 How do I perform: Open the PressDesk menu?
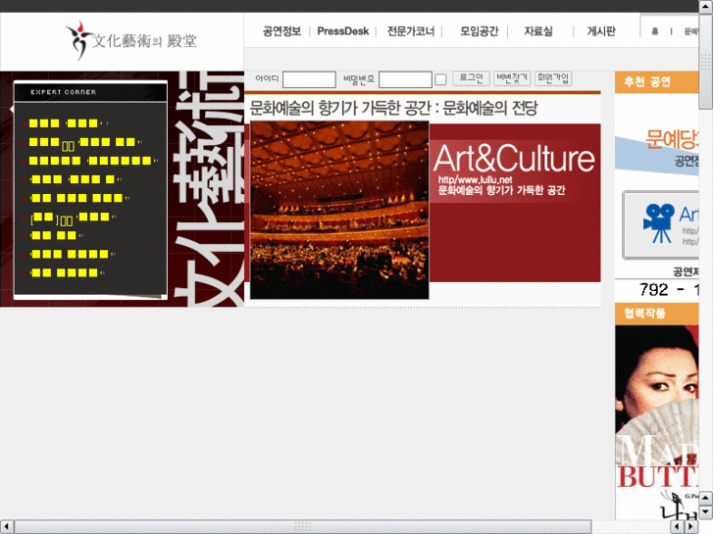[343, 31]
